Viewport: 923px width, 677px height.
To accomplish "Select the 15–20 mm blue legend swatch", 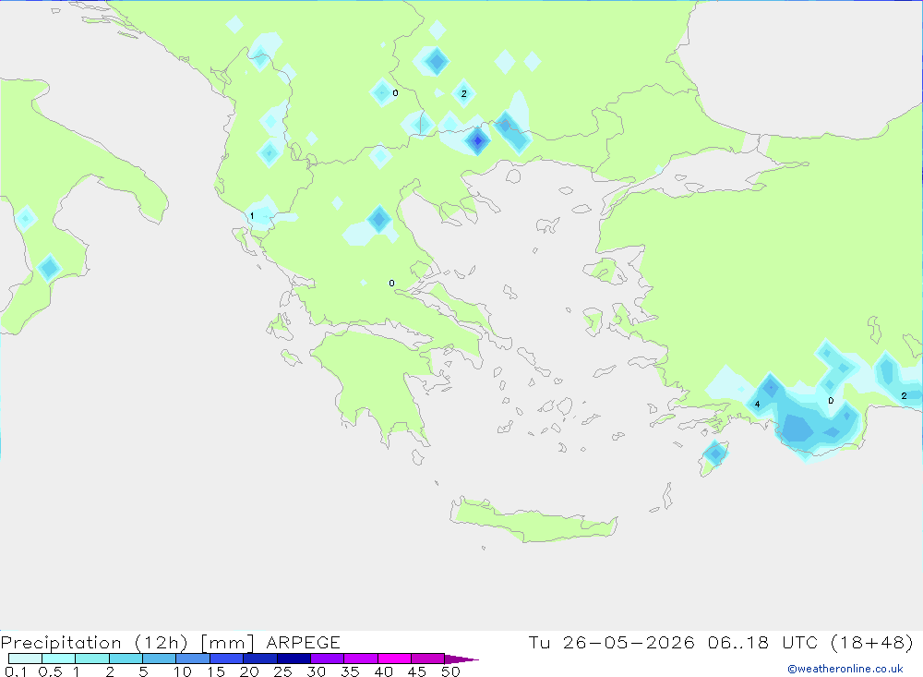I will [x=226, y=659].
